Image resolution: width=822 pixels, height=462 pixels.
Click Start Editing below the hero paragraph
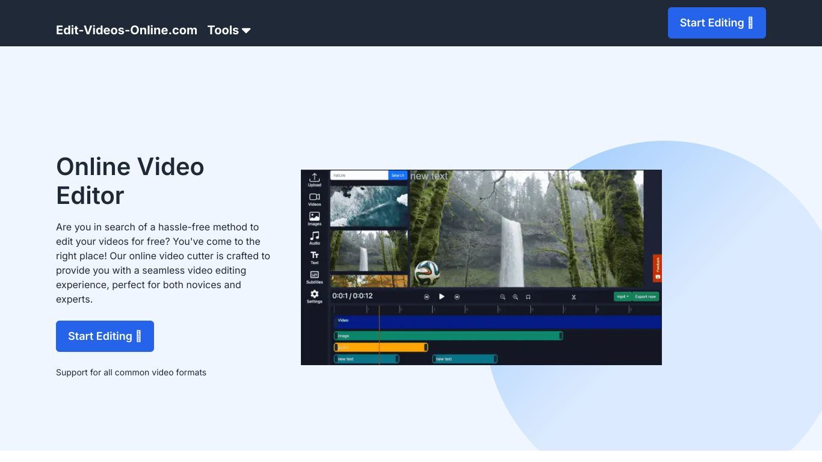tap(105, 336)
